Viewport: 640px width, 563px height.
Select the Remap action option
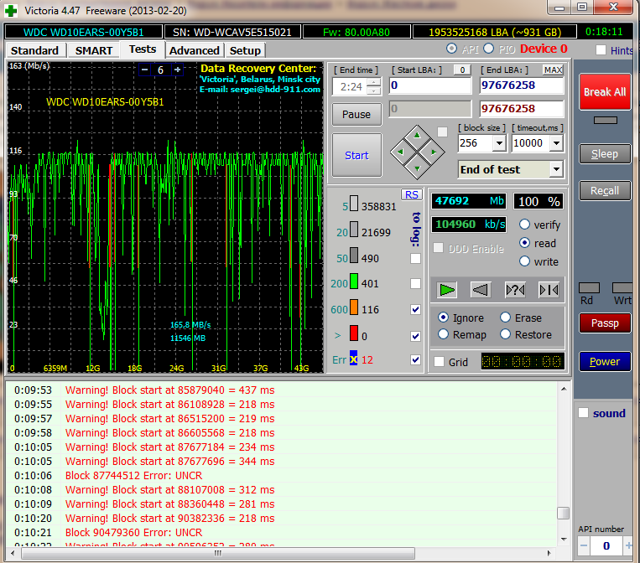(x=444, y=334)
